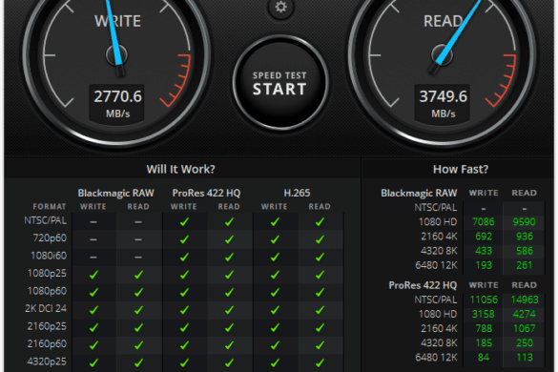Image resolution: width=558 pixels, height=372 pixels.
Task: Start the speed test
Action: pos(280,83)
